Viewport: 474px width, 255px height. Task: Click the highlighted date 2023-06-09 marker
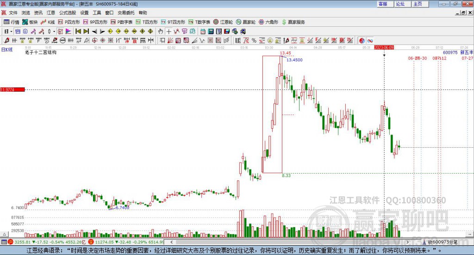coord(384,48)
